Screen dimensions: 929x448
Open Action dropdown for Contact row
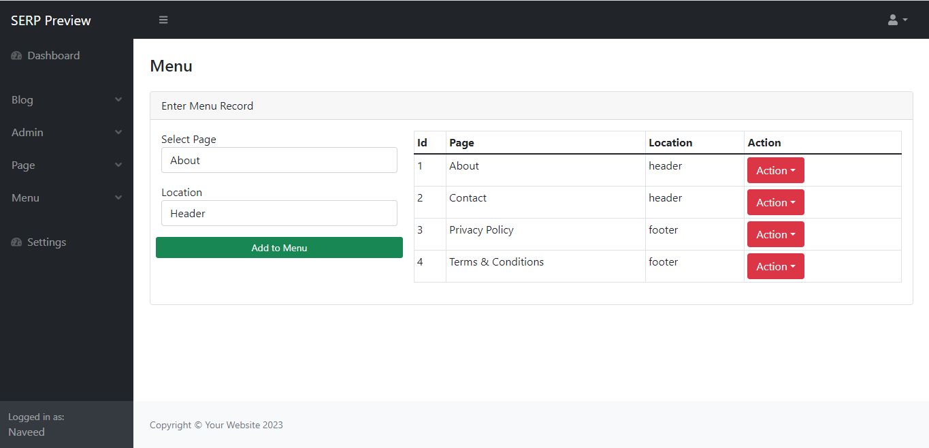click(x=775, y=203)
